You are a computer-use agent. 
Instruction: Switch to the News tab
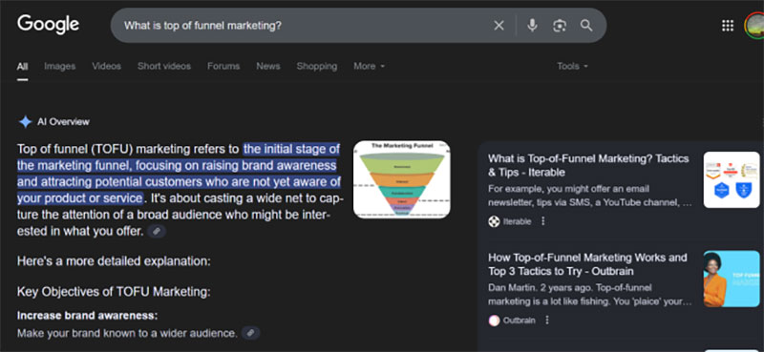(x=268, y=66)
